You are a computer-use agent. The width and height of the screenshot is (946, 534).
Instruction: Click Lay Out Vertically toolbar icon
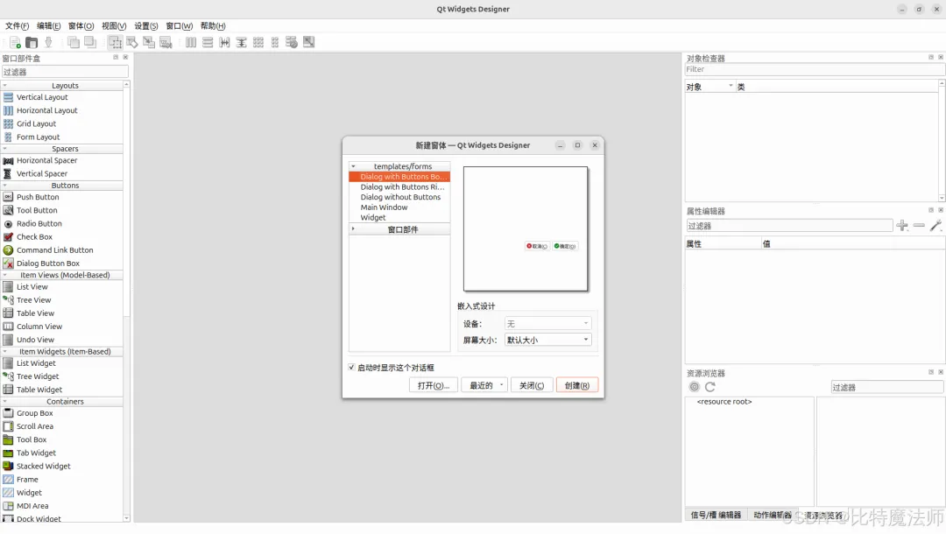(x=208, y=42)
